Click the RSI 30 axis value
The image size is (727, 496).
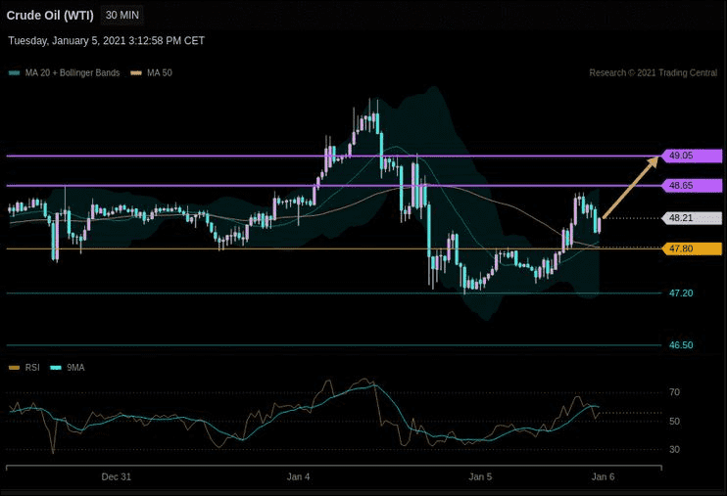(x=675, y=449)
